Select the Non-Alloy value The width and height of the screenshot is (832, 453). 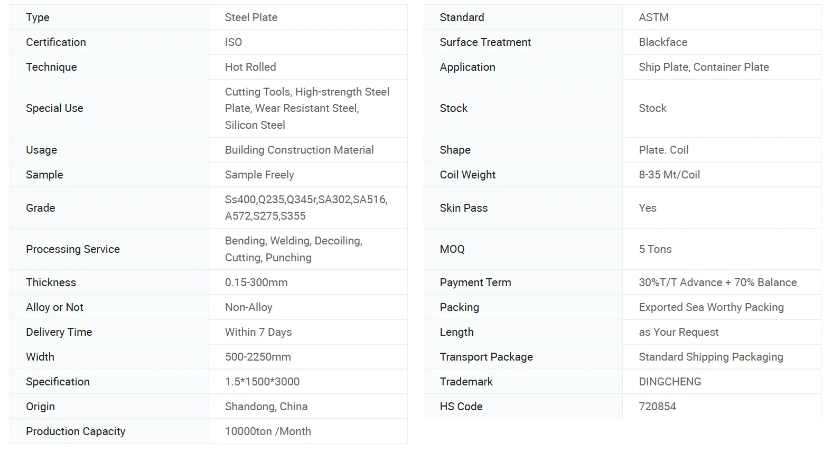coord(249,307)
